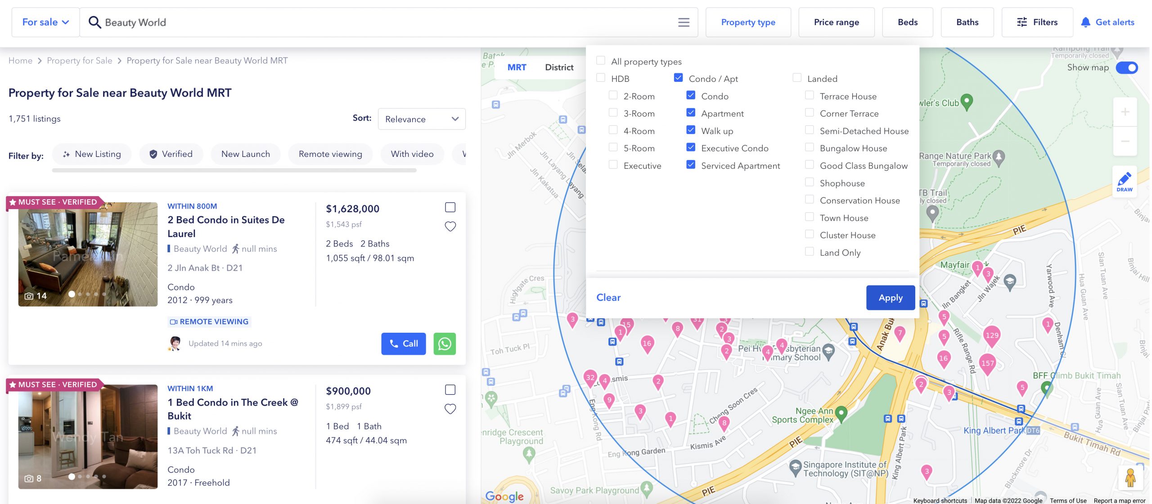Open the For sale dropdown
The image size is (1152, 504).
coord(45,22)
